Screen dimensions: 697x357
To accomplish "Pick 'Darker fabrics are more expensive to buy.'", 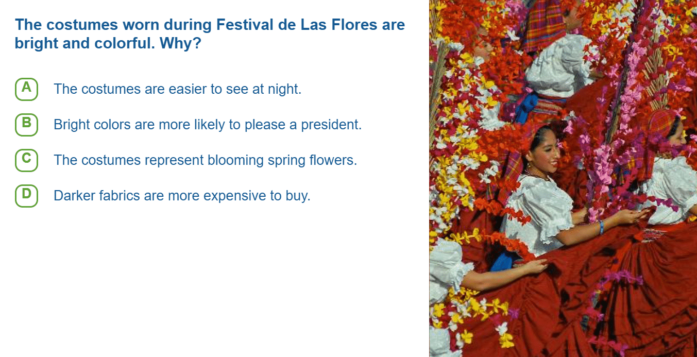I will point(182,196).
